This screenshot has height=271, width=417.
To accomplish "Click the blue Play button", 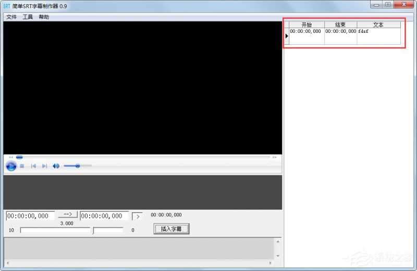I will pyautogui.click(x=11, y=166).
